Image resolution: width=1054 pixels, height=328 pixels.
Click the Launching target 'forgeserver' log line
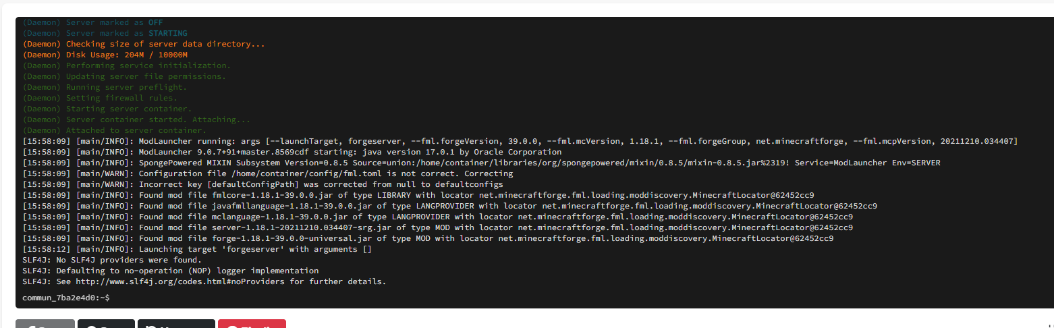click(197, 249)
